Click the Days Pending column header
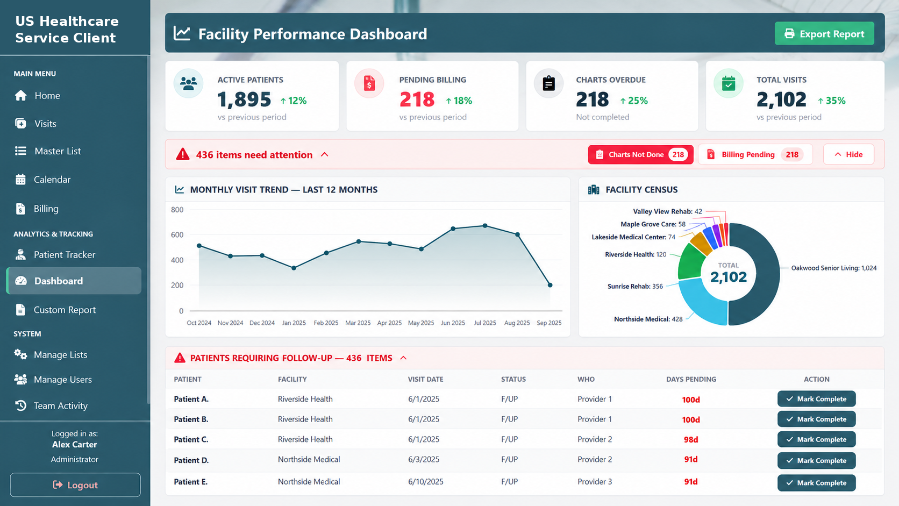The image size is (899, 506). (691, 379)
